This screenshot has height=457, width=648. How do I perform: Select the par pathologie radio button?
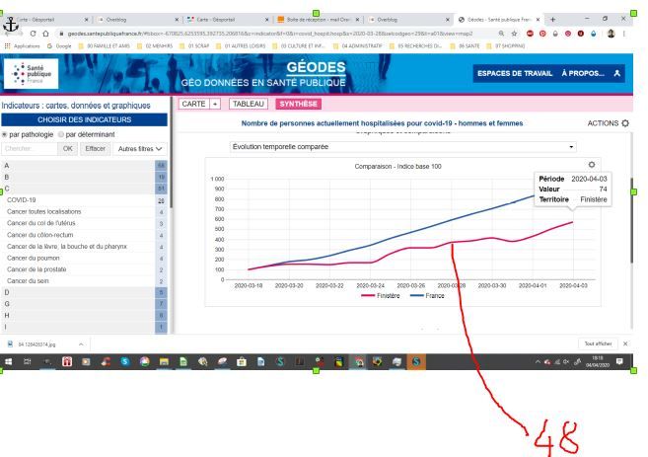[x=5, y=134]
